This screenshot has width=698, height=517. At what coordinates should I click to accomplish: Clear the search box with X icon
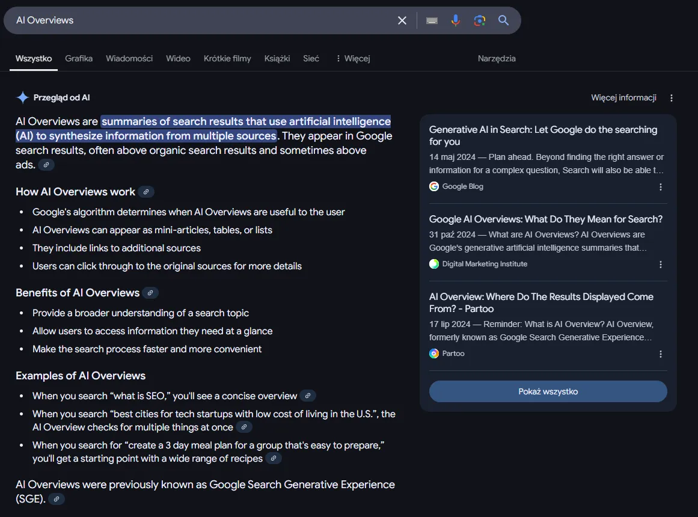pos(402,20)
